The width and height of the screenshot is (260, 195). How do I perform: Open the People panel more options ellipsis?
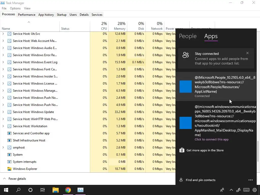251,180
